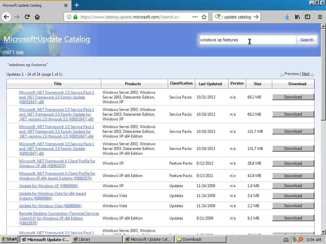The height and width of the screenshot is (244, 326).
Task: Click the page scrollbar down arrow
Action: point(323,232)
